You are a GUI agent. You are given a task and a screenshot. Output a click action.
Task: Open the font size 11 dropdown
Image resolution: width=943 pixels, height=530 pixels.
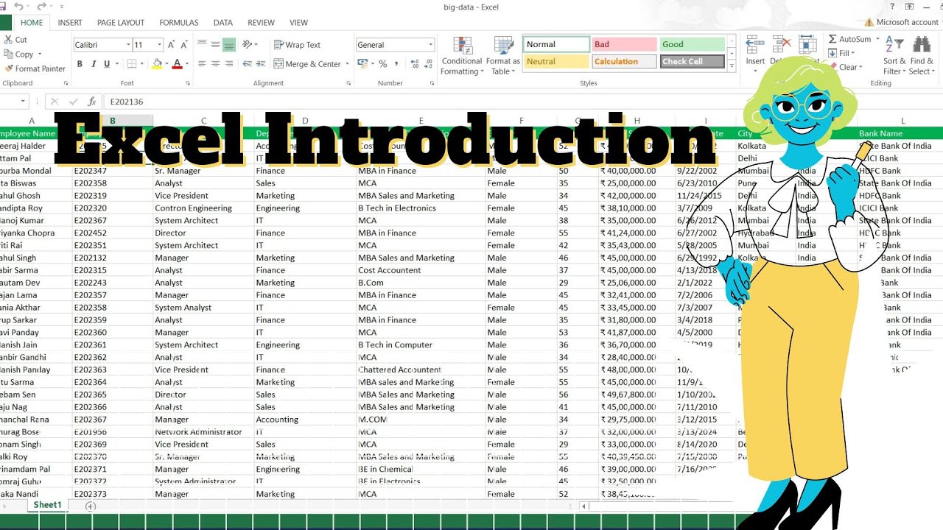[x=159, y=45]
